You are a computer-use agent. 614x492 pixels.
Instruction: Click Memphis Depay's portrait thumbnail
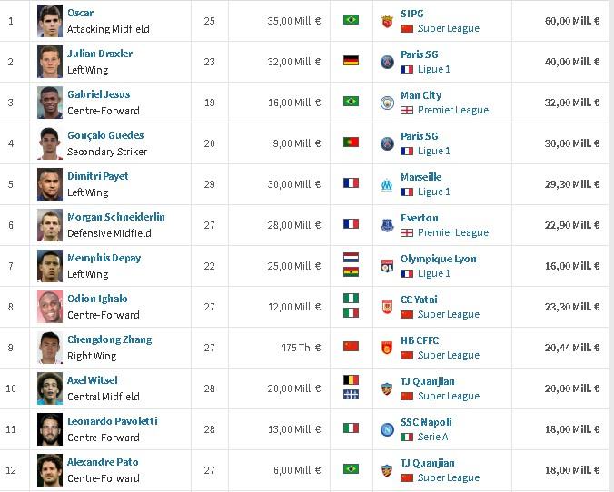click(50, 266)
